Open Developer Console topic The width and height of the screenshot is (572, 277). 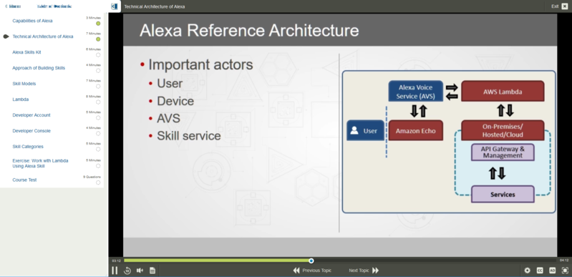click(x=31, y=131)
